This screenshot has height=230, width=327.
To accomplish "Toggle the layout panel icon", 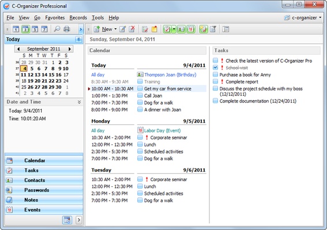I will click(225, 29).
